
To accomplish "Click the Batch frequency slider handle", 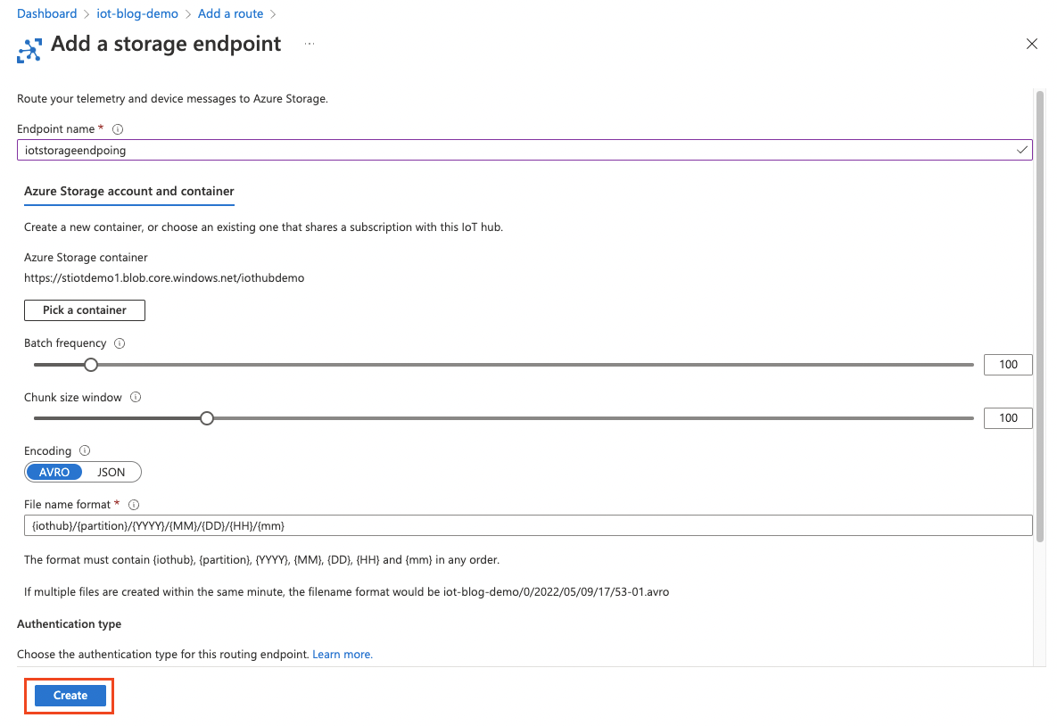I will [90, 364].
